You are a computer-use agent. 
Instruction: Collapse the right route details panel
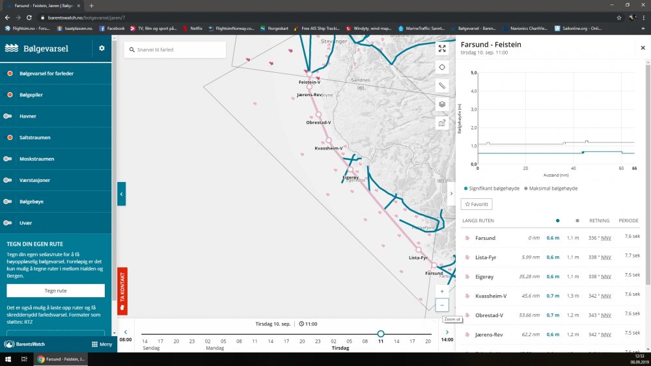451,194
